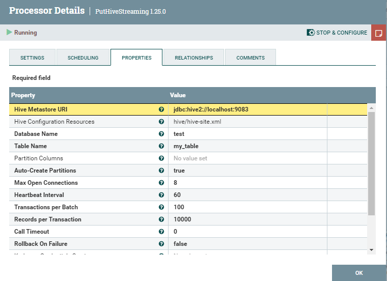
Task: Click the Heartbeat Interval label
Action: tap(39, 195)
